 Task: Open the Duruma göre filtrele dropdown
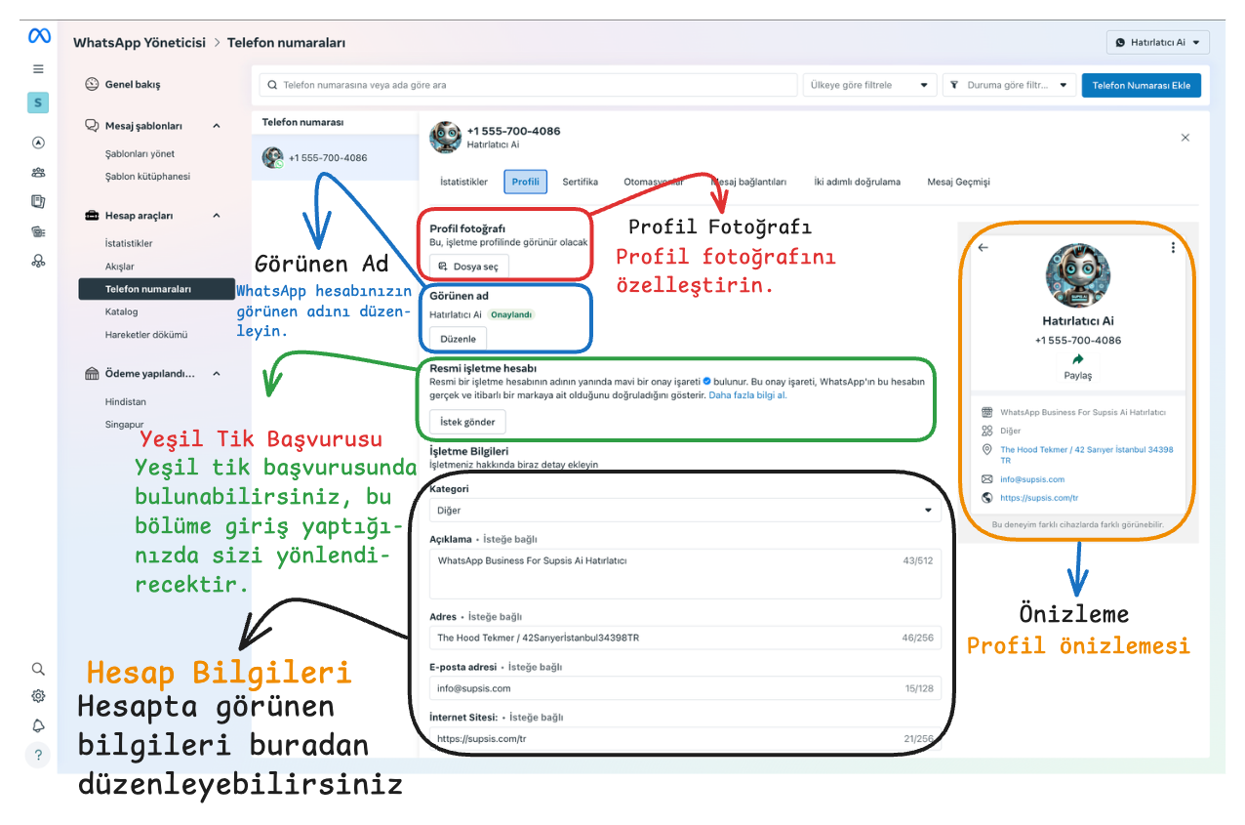click(x=1009, y=85)
